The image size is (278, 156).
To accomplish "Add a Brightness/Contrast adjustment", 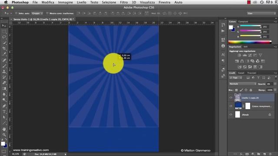I will (239, 55).
